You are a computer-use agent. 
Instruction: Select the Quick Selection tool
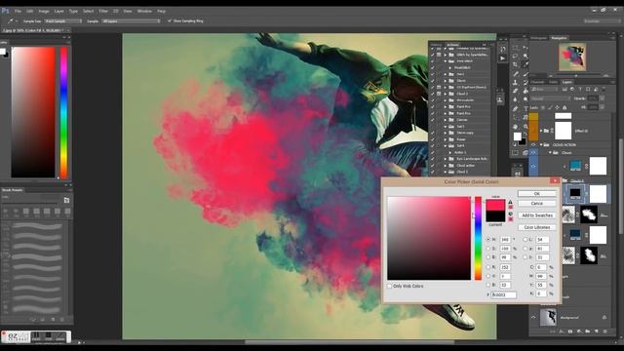[526, 57]
